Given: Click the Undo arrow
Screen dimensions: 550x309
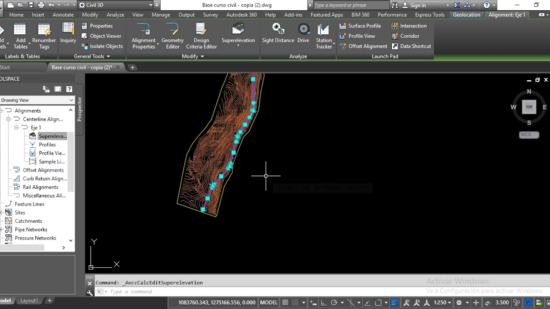Looking at the screenshot, I should pos(52,5).
